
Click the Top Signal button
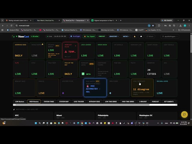click(89, 36)
